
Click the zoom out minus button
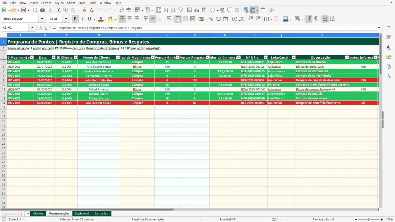[x=356, y=219]
